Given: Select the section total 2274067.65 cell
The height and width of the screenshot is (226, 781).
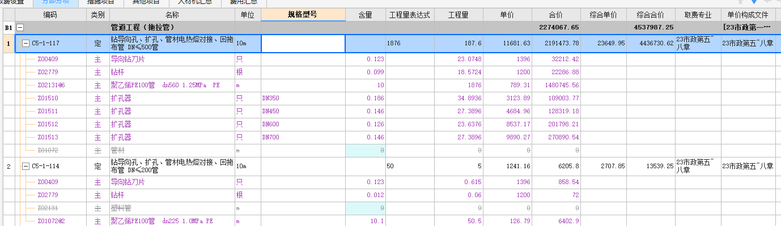Looking at the screenshot, I should click(x=557, y=27).
